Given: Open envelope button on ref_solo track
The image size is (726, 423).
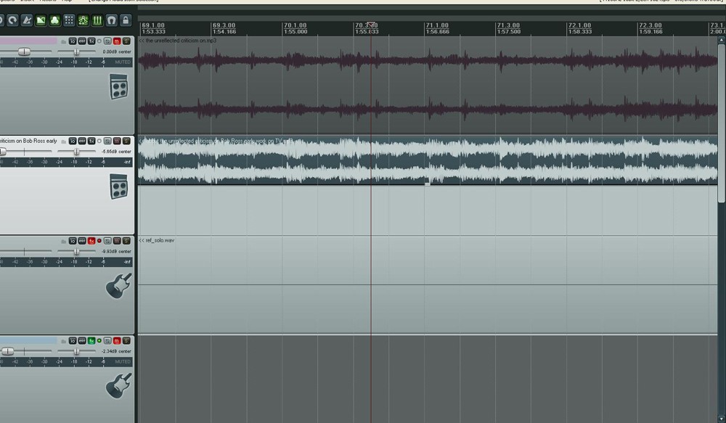Looking at the screenshot, I should coord(82,241).
